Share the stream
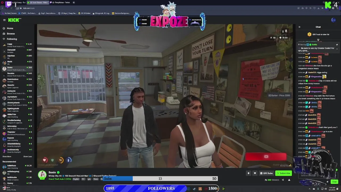This screenshot has width=341, height=192. coord(283,180)
